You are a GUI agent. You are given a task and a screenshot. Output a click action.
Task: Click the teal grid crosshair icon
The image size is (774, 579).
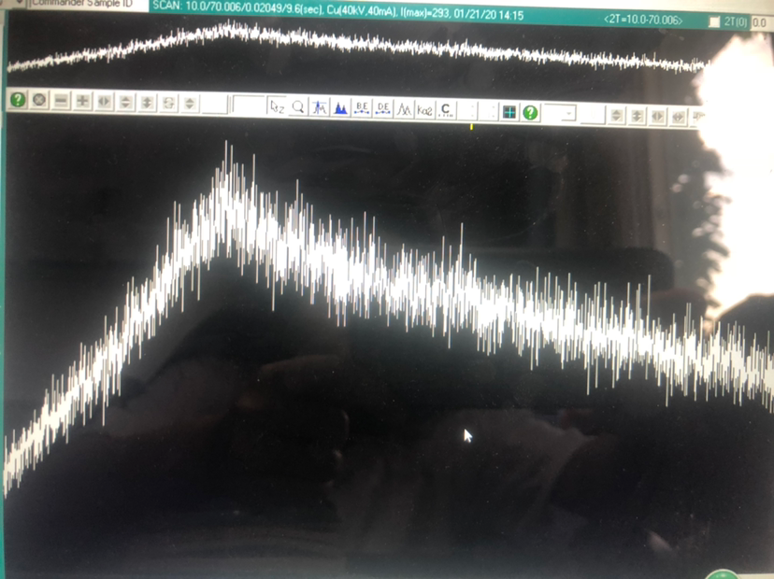pyautogui.click(x=509, y=112)
